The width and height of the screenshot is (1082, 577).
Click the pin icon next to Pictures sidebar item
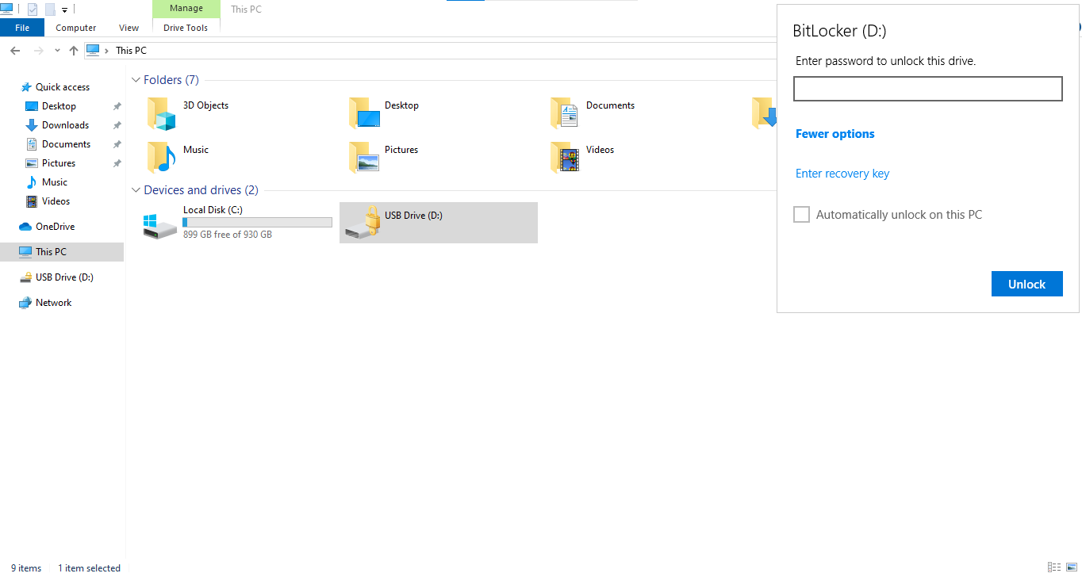(117, 163)
